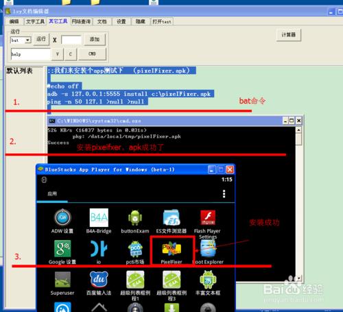Maximize the cmd.exe window
This screenshot has width=343, height=312.
(292, 121)
